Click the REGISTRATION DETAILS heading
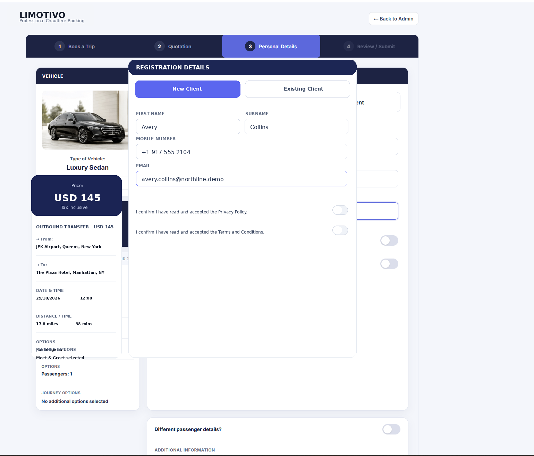The image size is (534, 456). tap(172, 67)
